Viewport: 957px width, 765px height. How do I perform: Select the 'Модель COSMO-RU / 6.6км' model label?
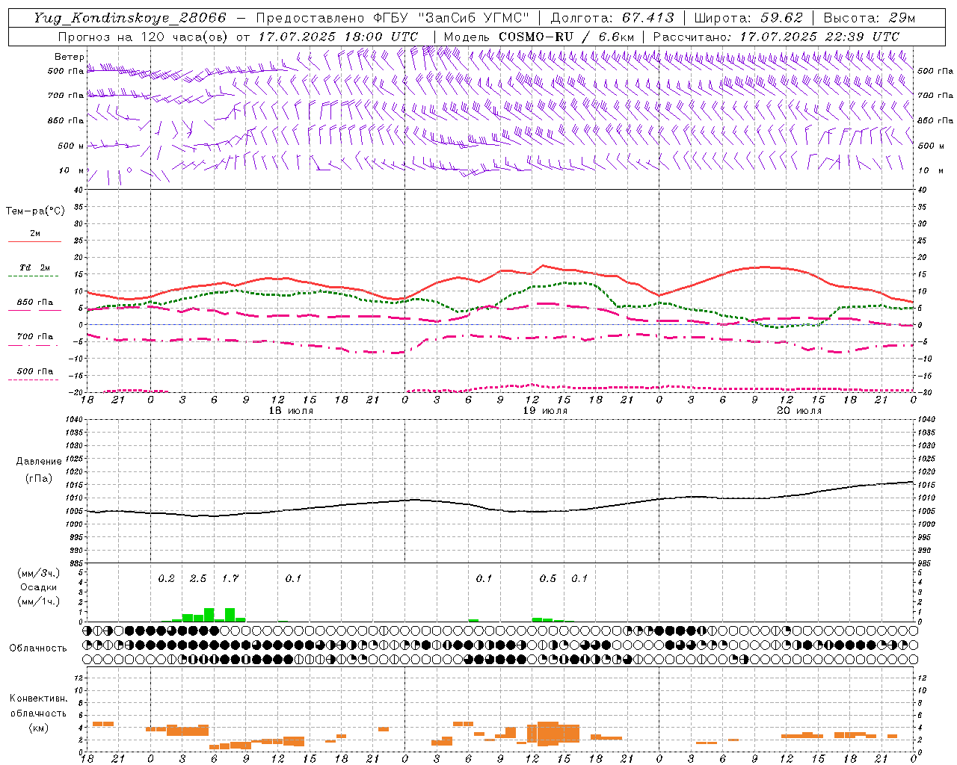point(538,37)
